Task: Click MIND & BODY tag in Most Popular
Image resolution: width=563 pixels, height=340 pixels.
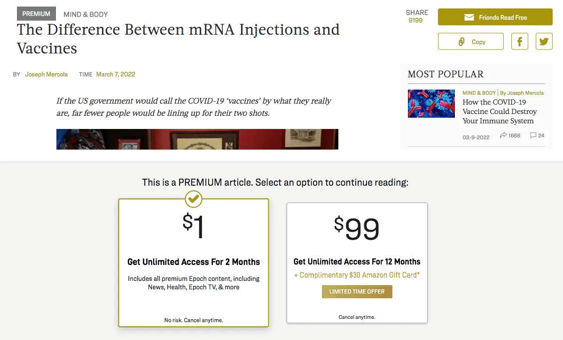Action: [479, 93]
